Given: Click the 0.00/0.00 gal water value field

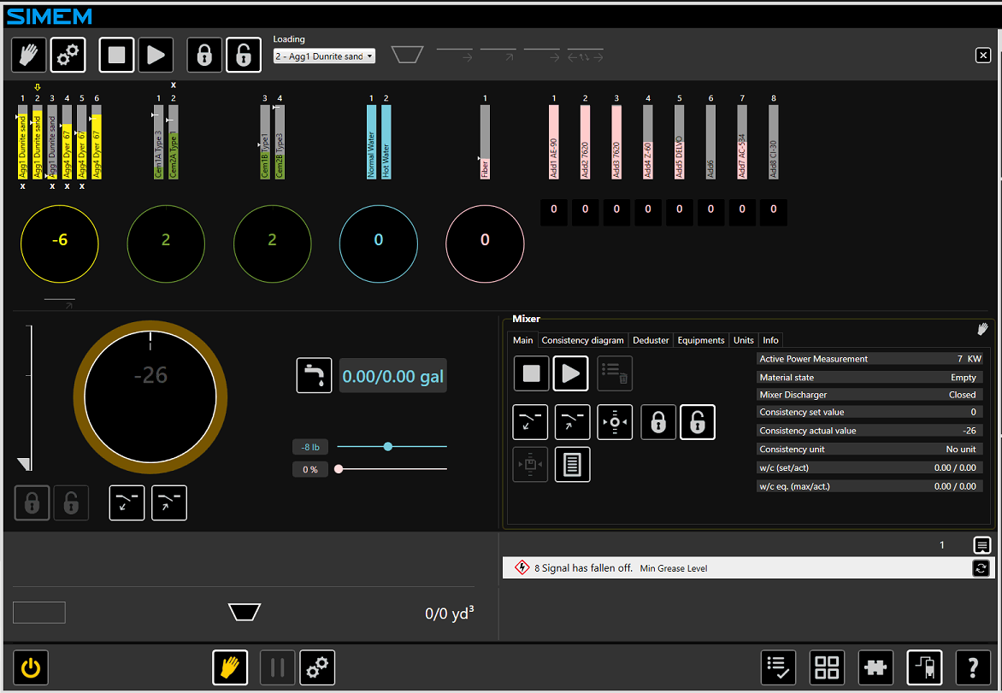Looking at the screenshot, I should (x=392, y=377).
